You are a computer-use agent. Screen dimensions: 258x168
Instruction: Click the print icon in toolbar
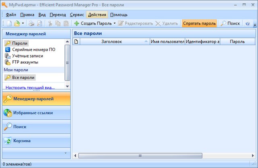pos(31,23)
